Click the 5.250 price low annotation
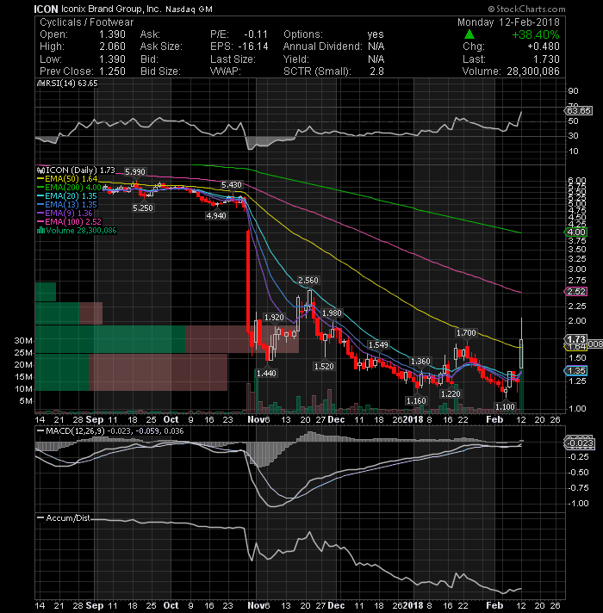 [143, 208]
